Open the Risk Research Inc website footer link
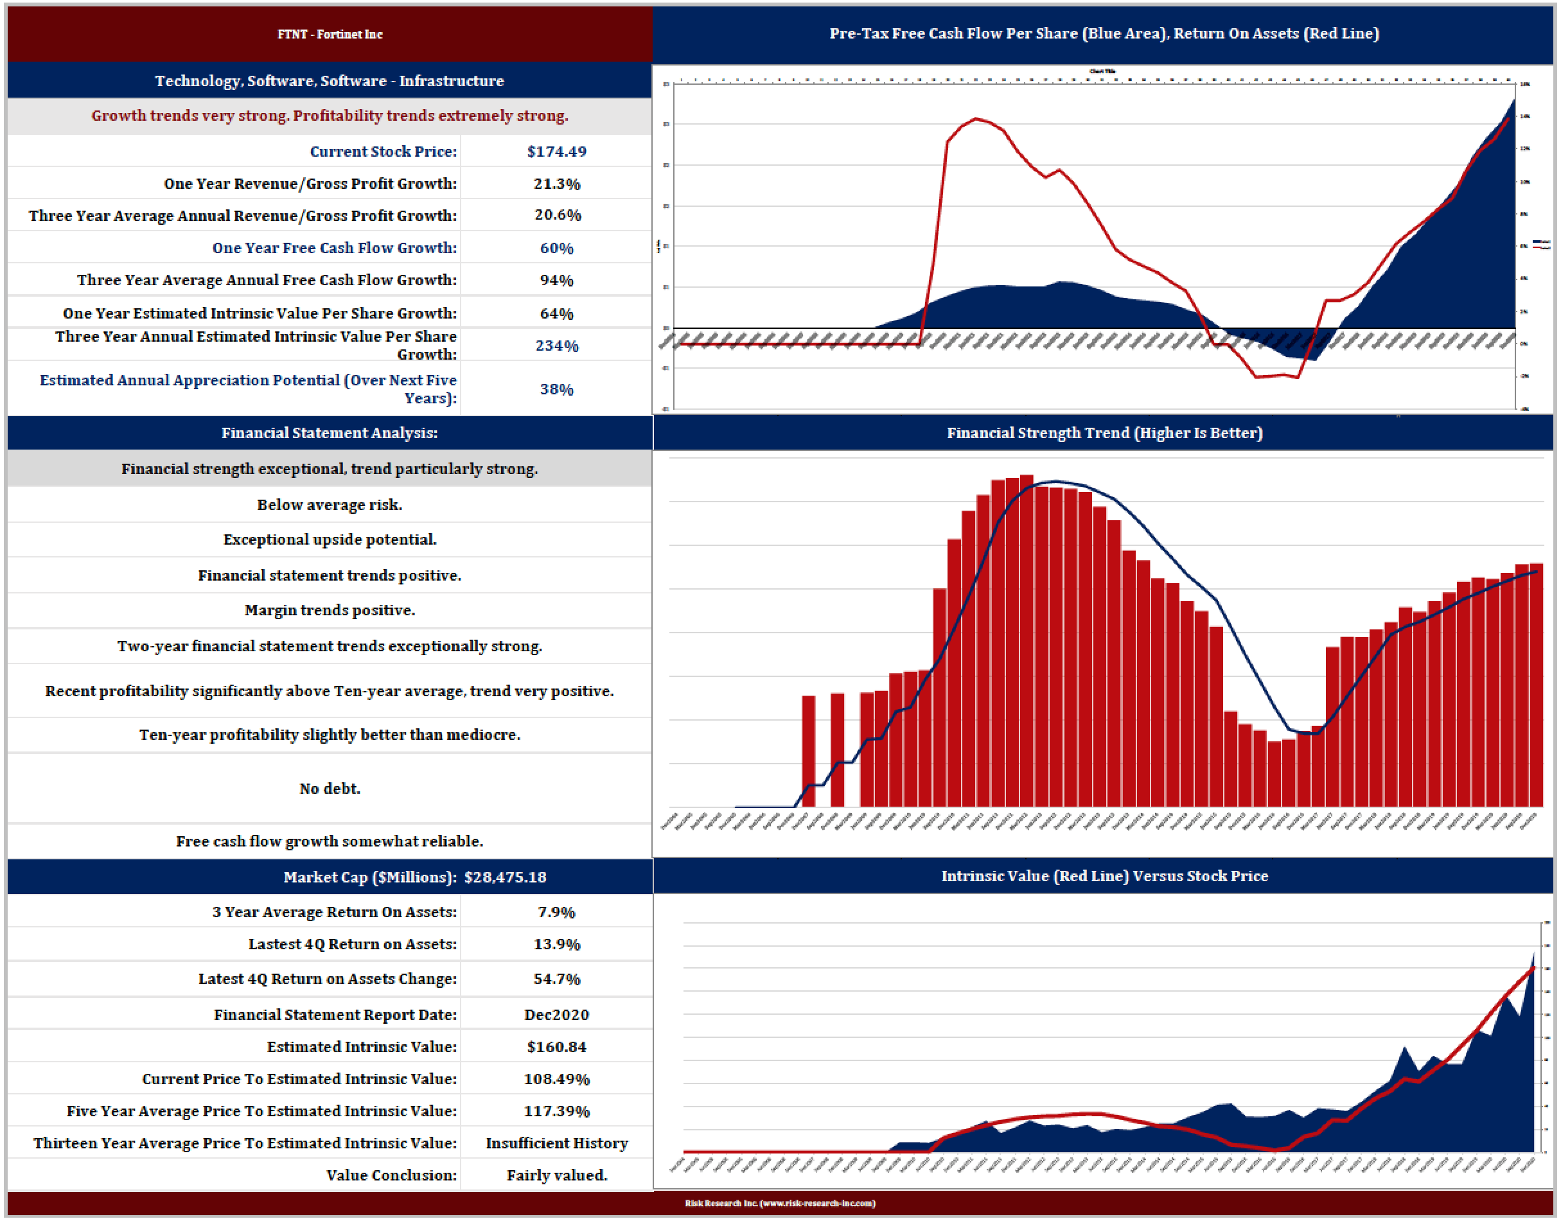Image resolution: width=1561 pixels, height=1219 pixels. tap(780, 1204)
